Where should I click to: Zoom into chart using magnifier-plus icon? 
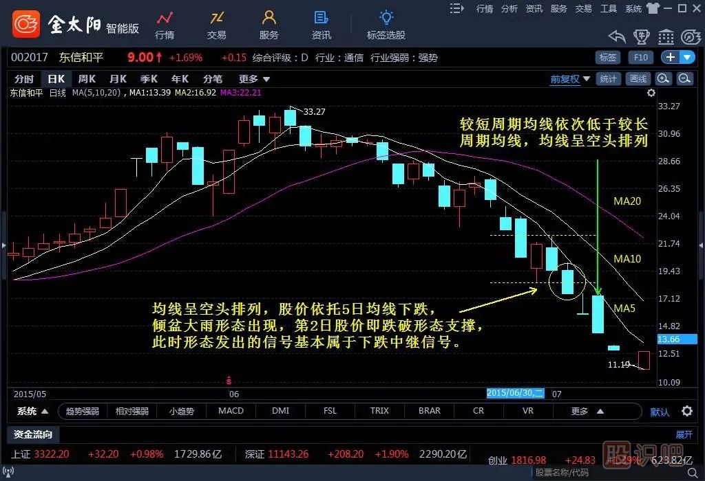point(663,78)
